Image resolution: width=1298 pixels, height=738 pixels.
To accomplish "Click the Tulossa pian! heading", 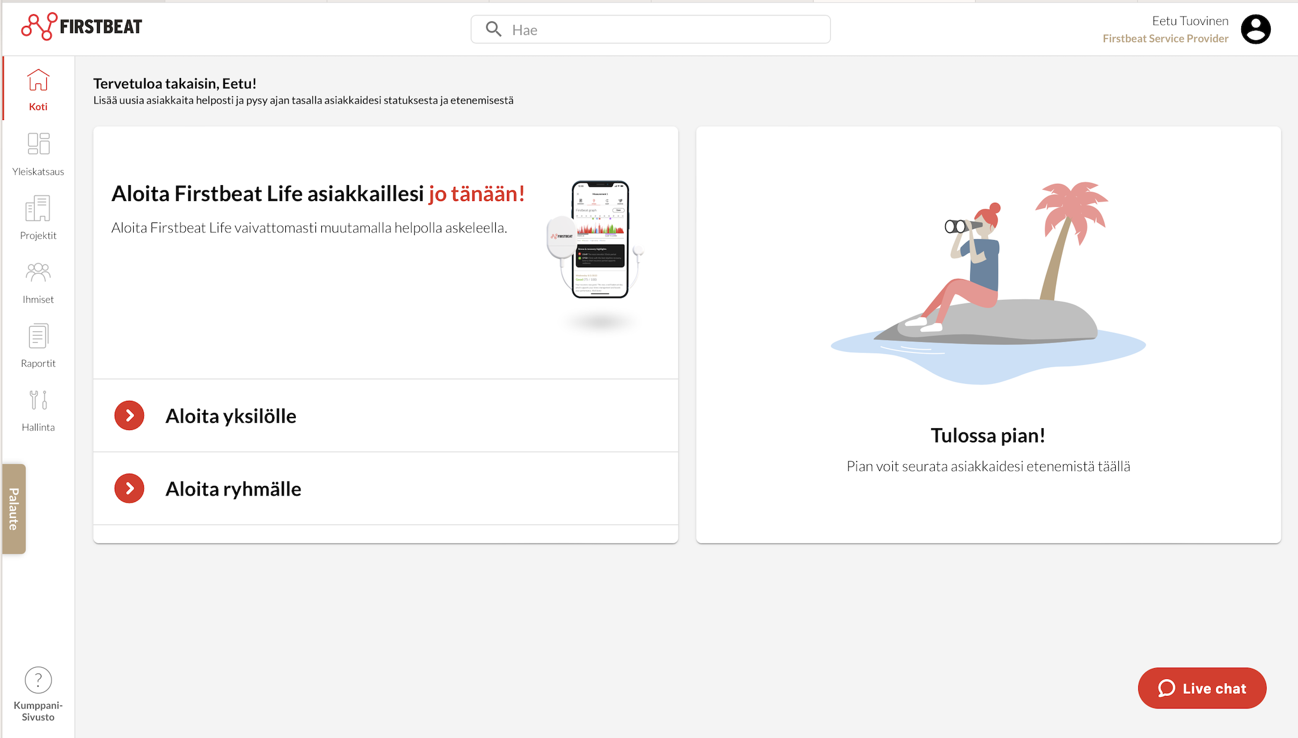I will [988, 436].
